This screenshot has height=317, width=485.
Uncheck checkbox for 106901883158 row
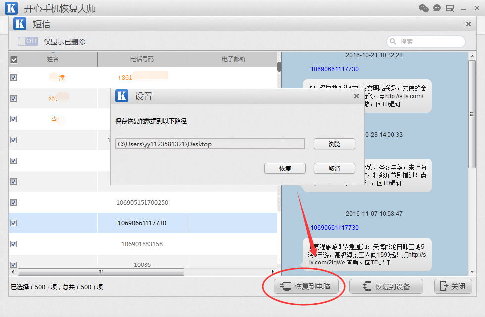pyautogui.click(x=14, y=244)
